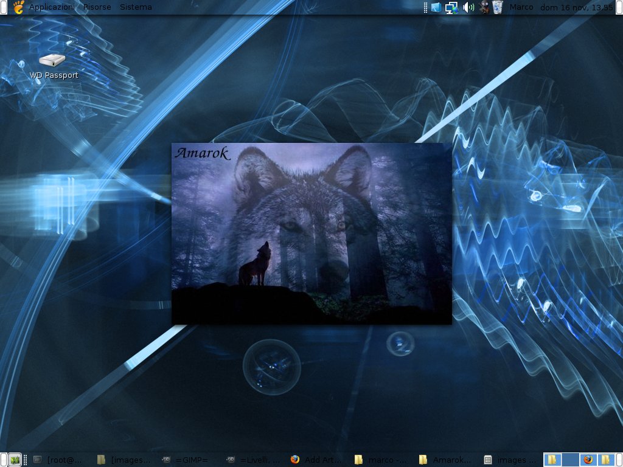This screenshot has width=623, height=467.
Task: Click the bottom panel left hide handle
Action: click(3, 460)
